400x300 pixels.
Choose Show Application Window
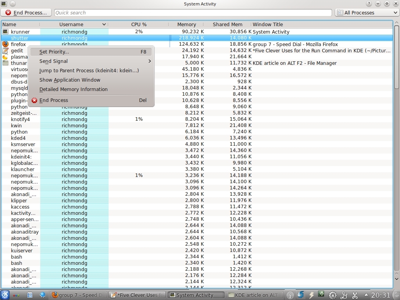(91, 80)
